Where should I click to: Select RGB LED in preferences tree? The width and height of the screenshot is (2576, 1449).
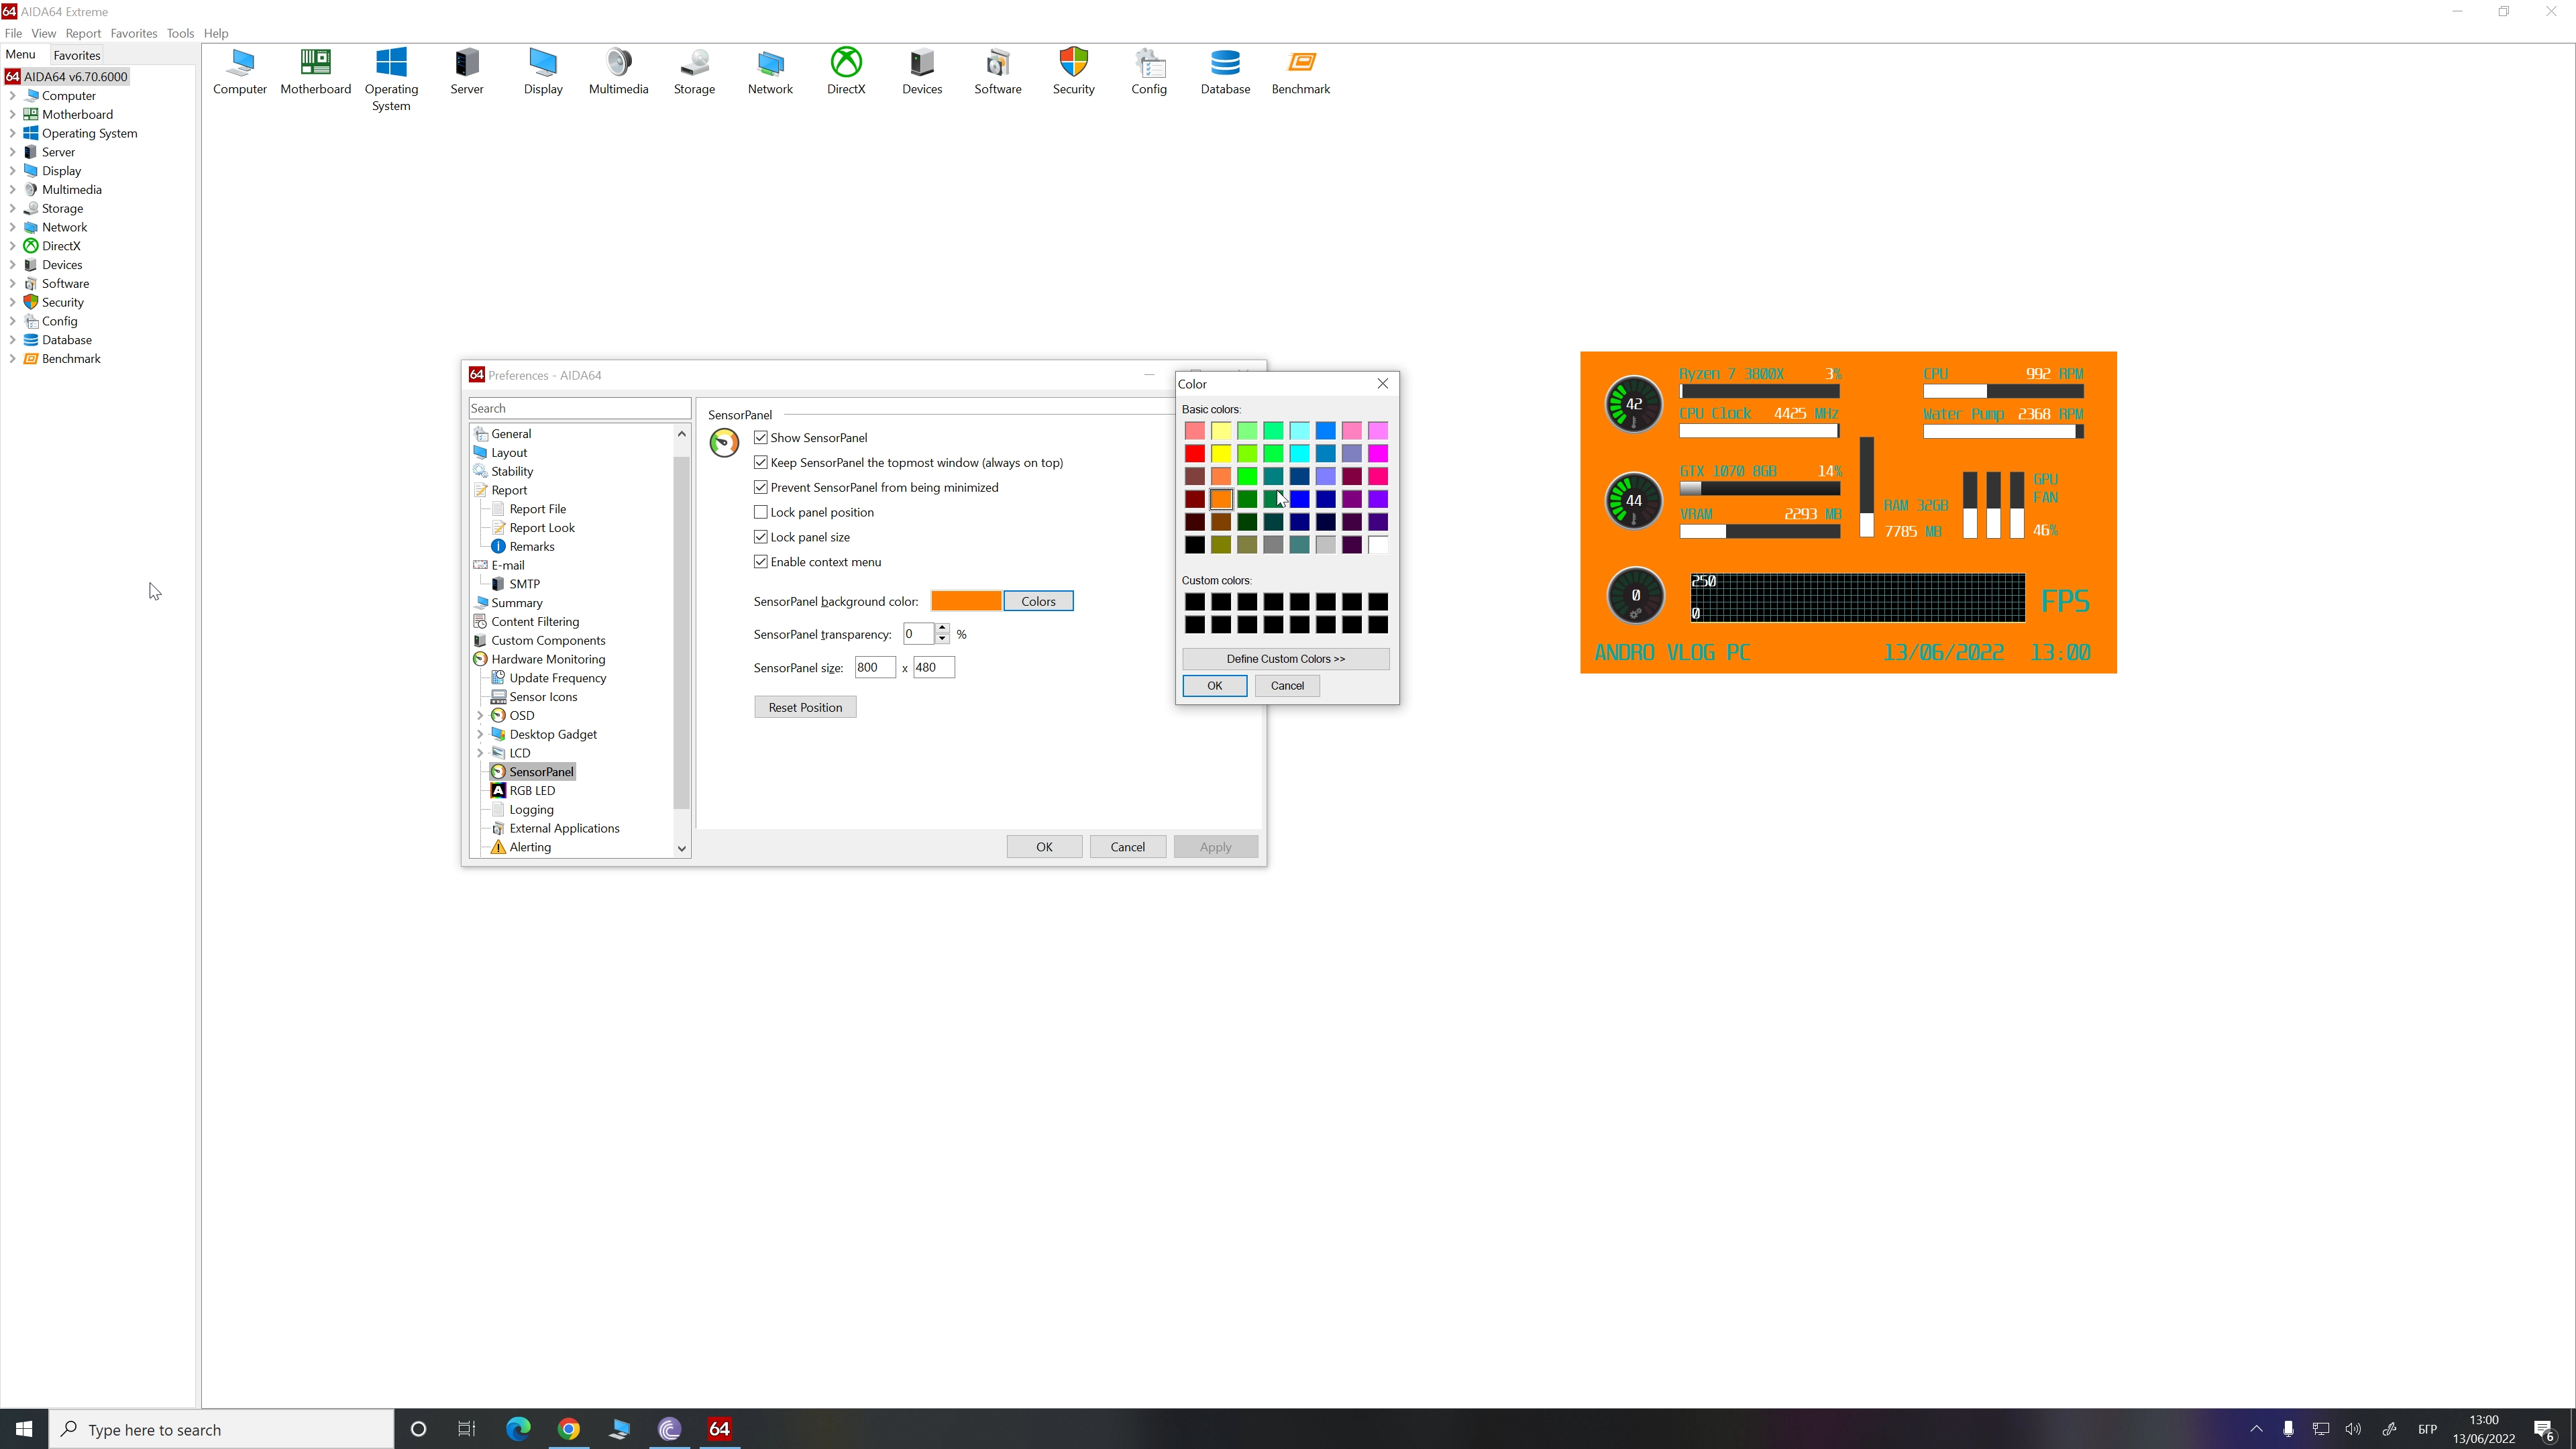pos(532,790)
